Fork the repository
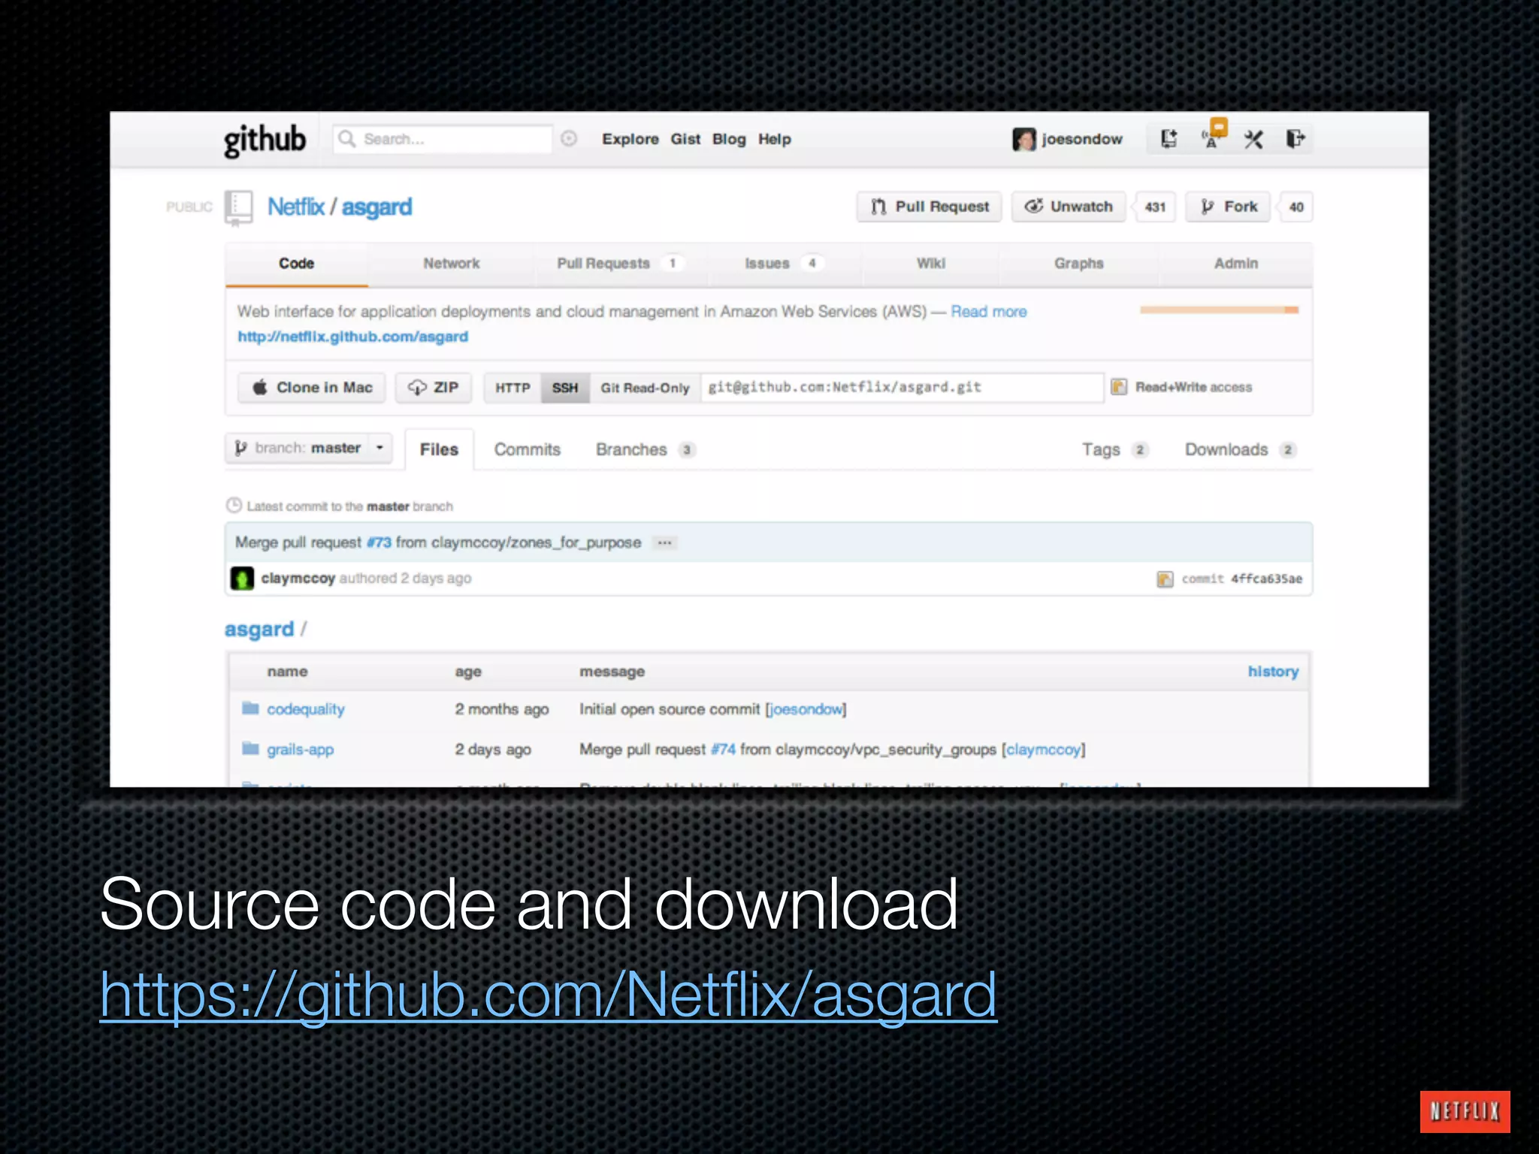 pos(1228,207)
